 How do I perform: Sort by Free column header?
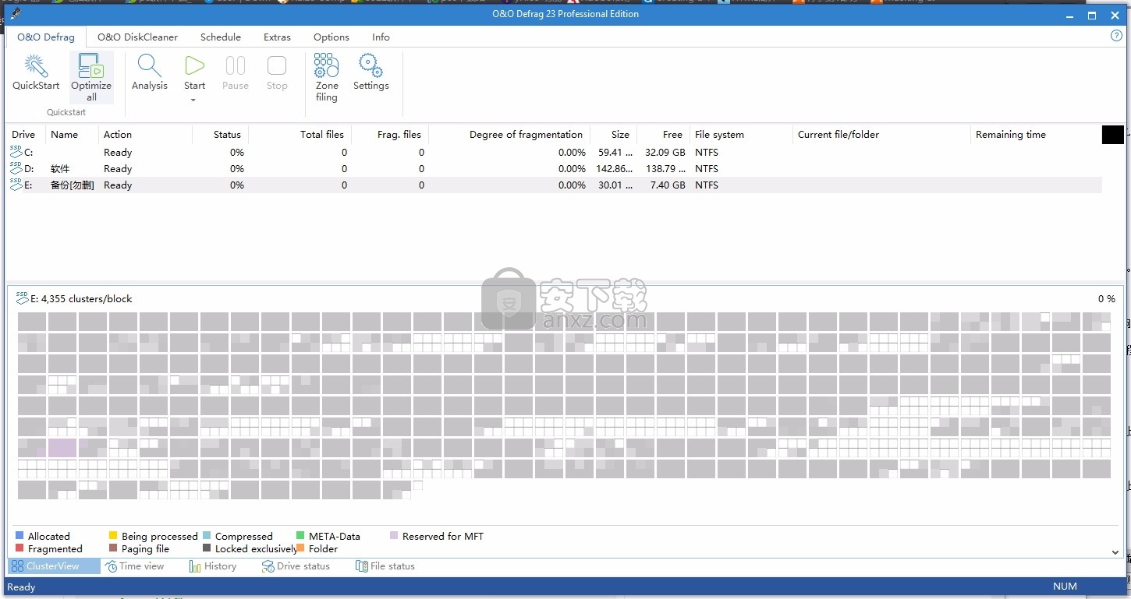tap(663, 135)
